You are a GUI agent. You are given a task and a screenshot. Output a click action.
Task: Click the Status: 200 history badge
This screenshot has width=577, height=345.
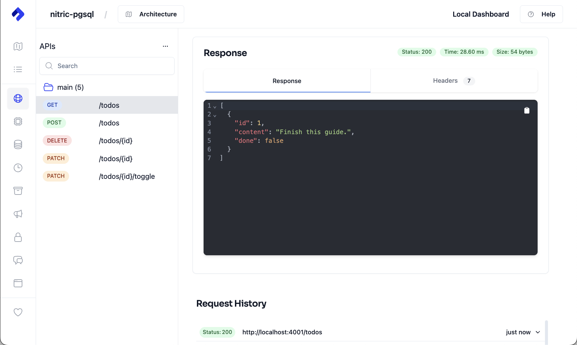click(x=217, y=332)
